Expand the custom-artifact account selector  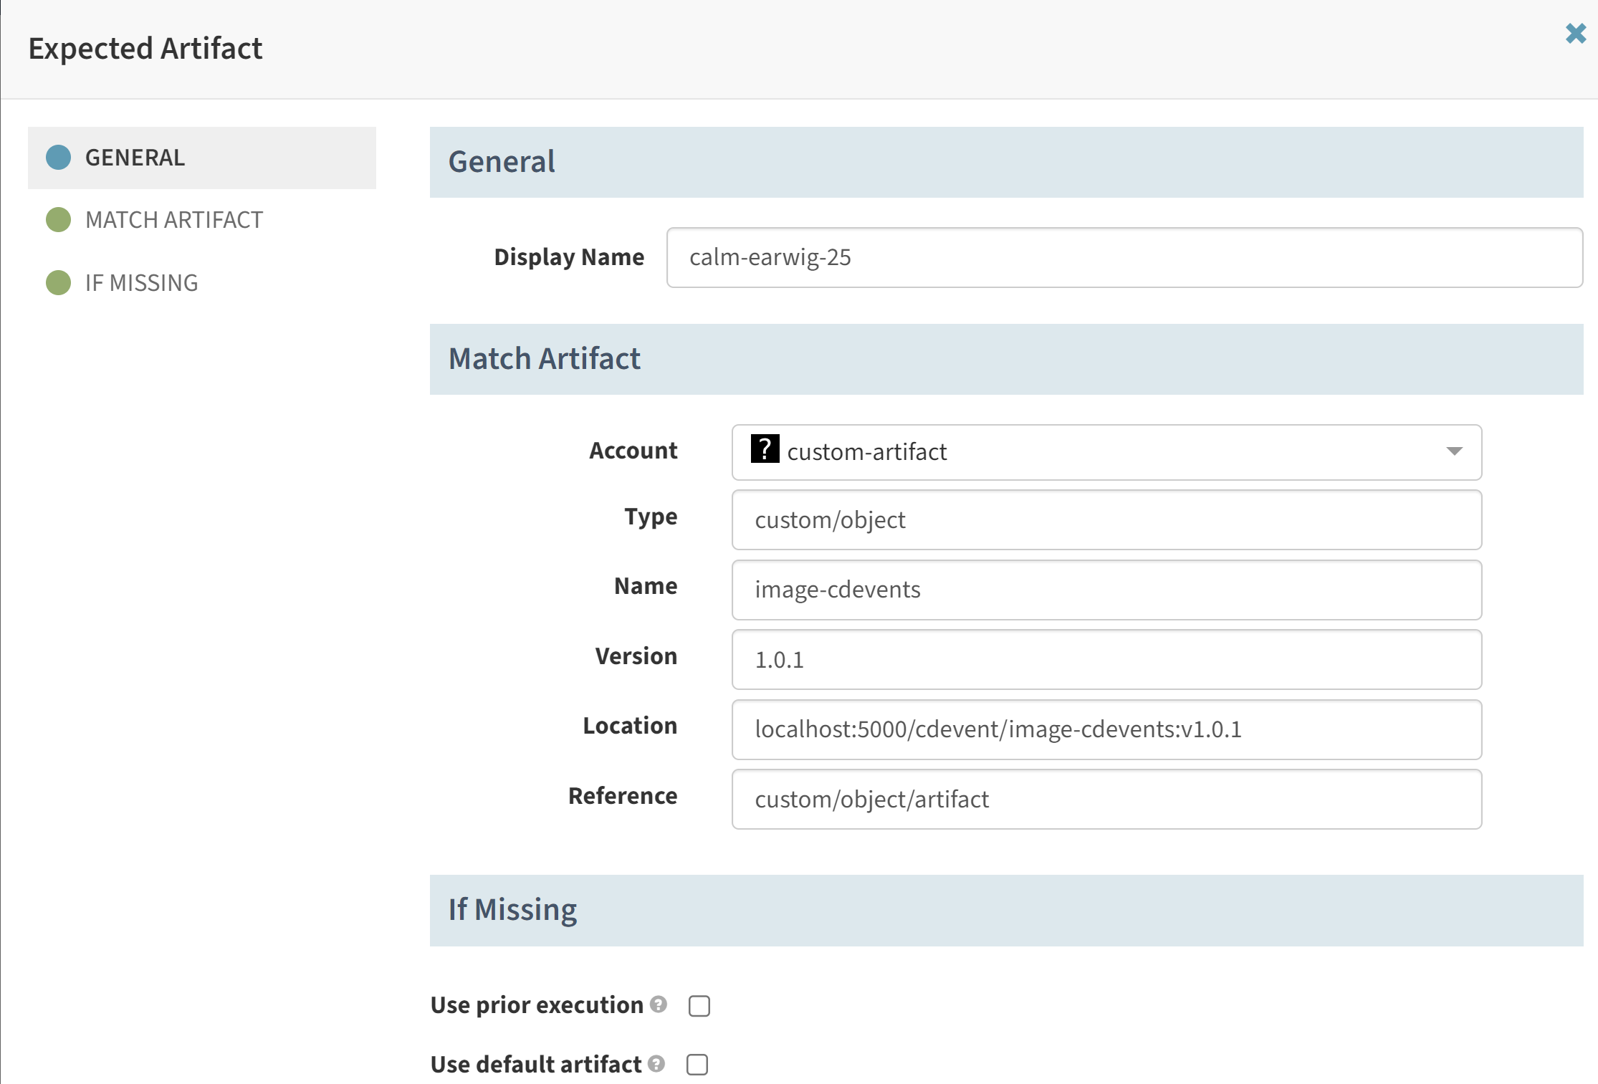1106,452
